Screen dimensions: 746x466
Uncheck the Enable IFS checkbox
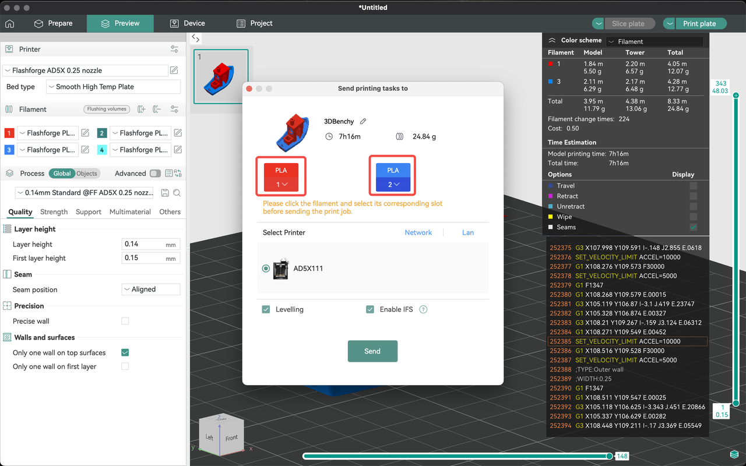point(370,309)
